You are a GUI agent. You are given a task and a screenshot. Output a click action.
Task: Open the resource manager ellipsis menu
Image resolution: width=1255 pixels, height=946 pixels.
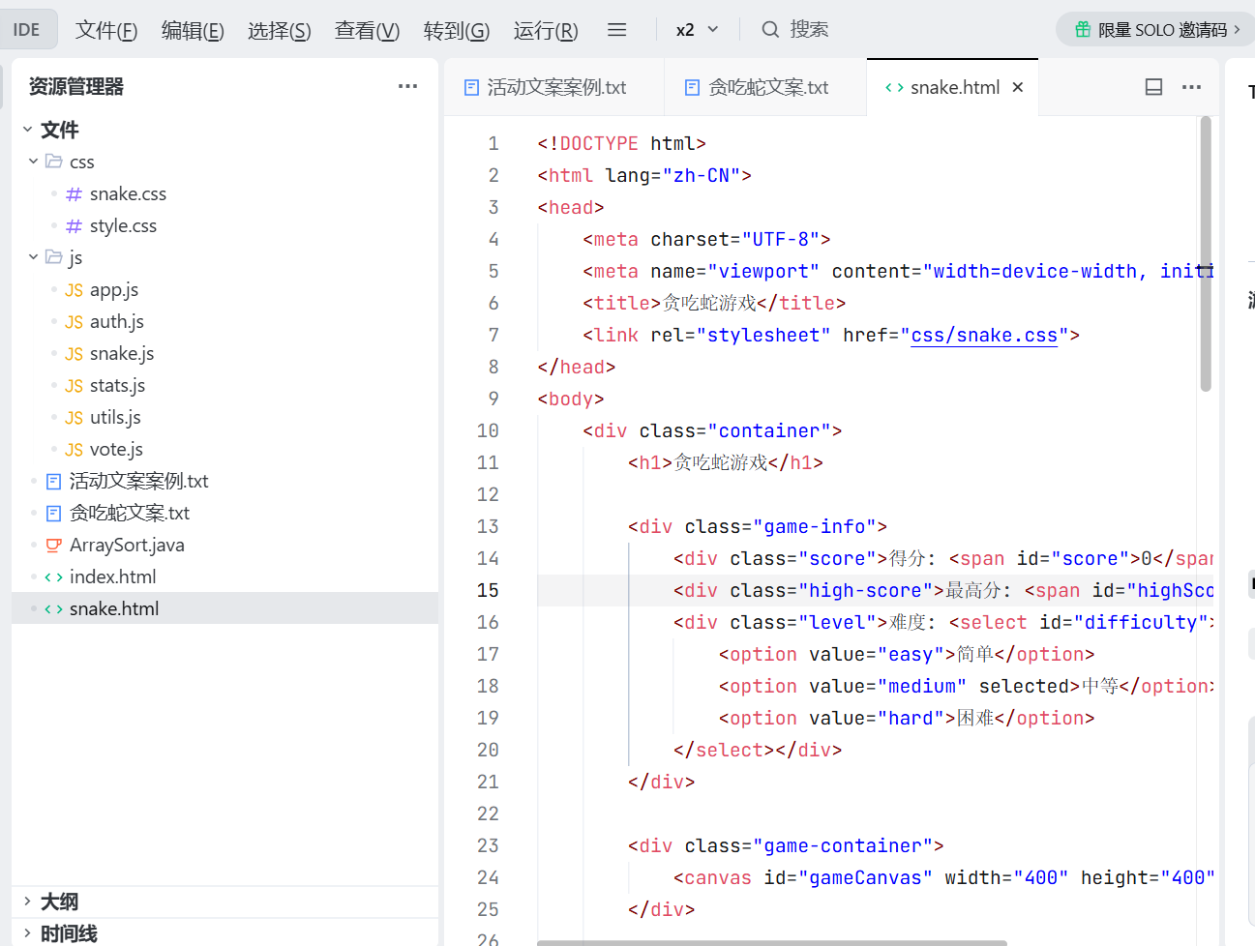(x=407, y=86)
